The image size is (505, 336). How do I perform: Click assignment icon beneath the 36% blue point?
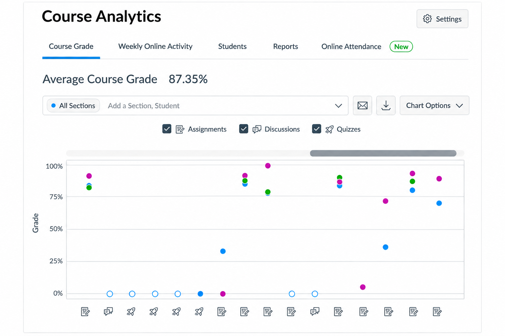389,311
